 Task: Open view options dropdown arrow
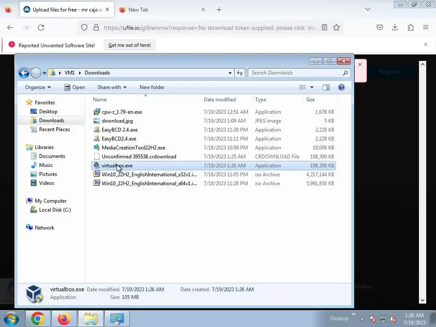[x=312, y=87]
